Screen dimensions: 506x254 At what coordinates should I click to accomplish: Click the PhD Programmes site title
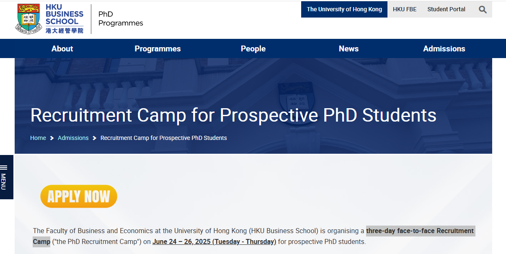tap(120, 19)
